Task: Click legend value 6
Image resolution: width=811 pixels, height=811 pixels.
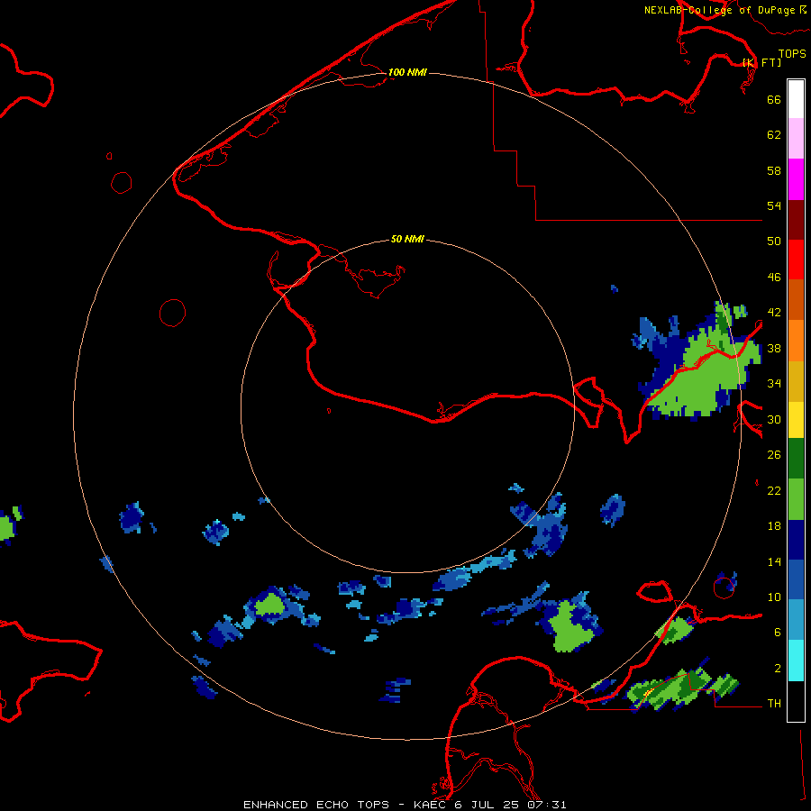Action: click(778, 633)
